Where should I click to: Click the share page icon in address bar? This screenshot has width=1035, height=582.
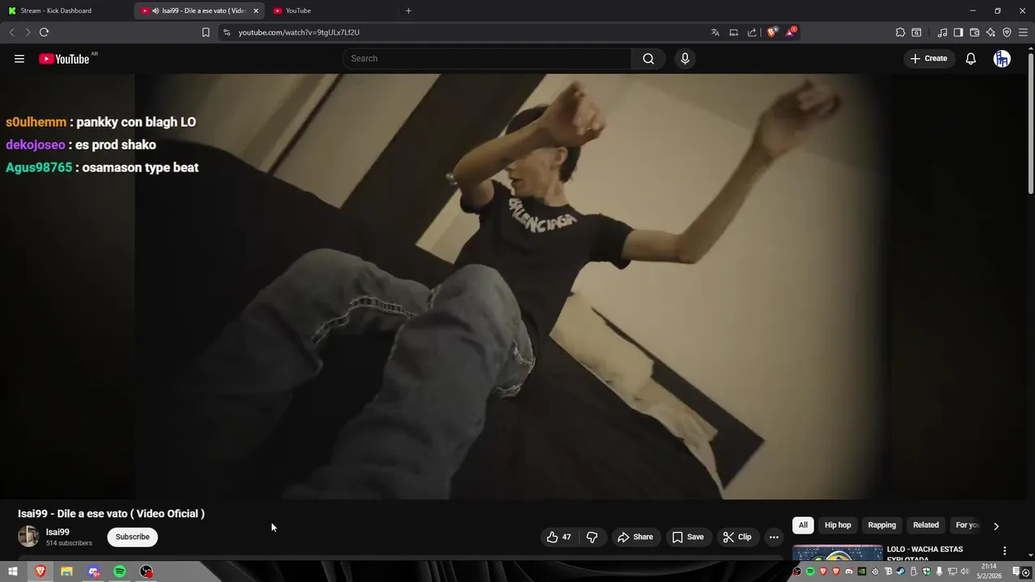(x=752, y=32)
